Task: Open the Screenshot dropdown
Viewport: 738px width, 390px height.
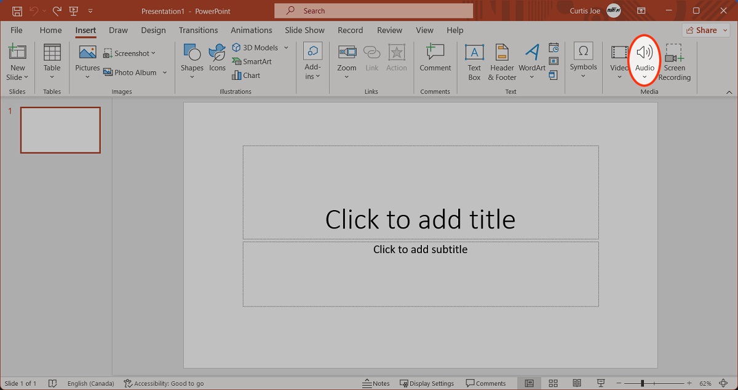Action: tap(130, 53)
